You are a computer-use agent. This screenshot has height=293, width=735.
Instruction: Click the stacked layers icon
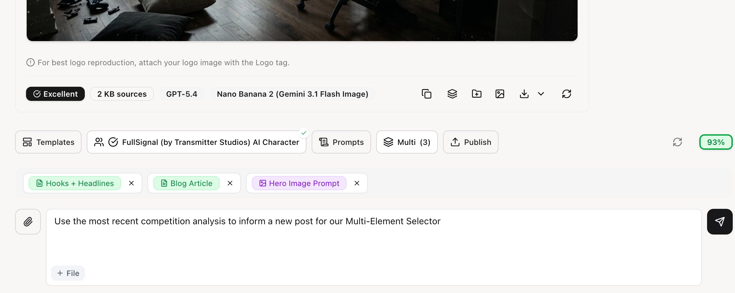pos(452,94)
